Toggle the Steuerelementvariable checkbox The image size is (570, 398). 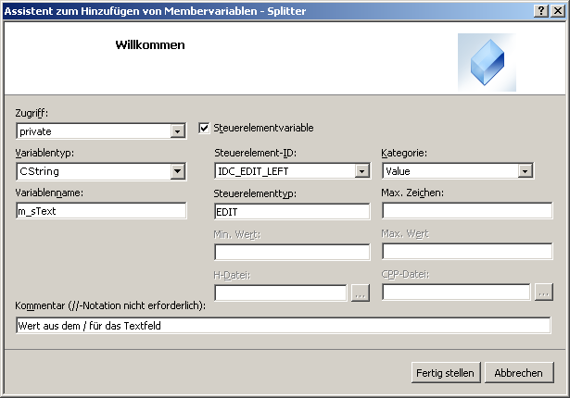coord(204,128)
